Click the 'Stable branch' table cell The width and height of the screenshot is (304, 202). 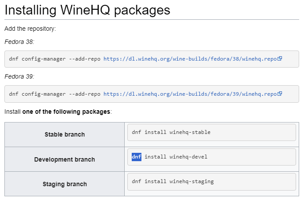[65, 134]
